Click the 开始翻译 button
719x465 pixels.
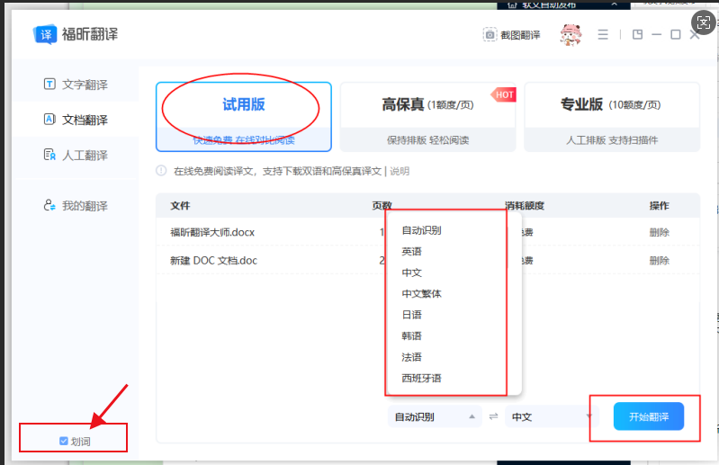click(x=649, y=416)
